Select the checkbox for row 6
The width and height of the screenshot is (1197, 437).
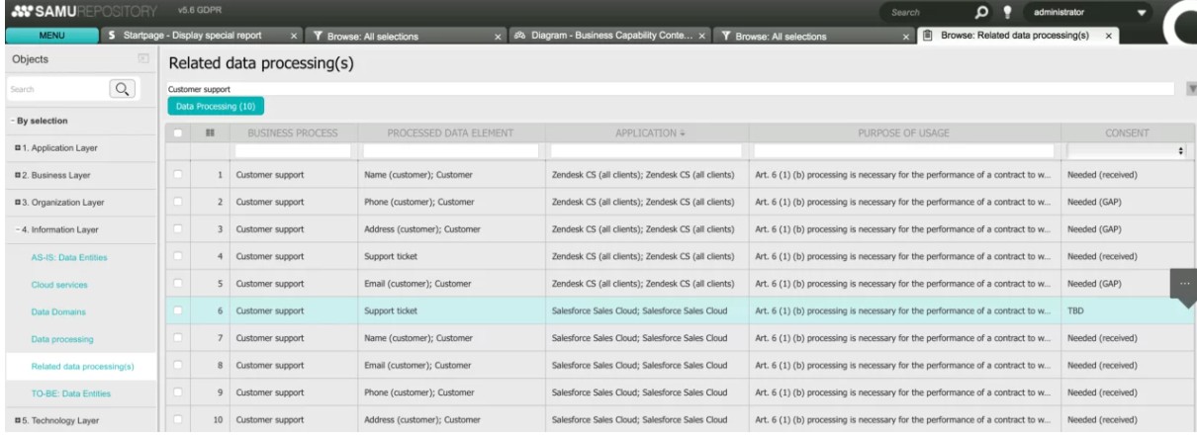[x=179, y=310]
